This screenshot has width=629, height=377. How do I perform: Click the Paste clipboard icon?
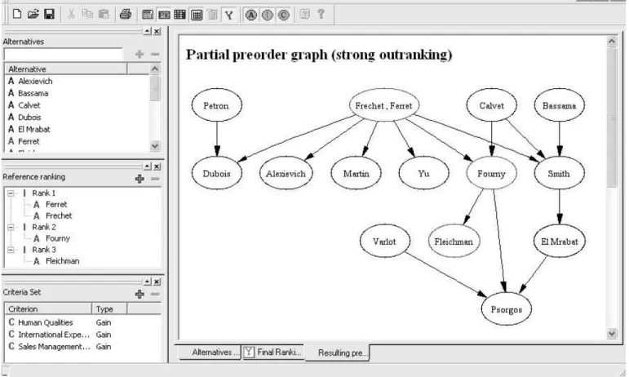tap(104, 15)
